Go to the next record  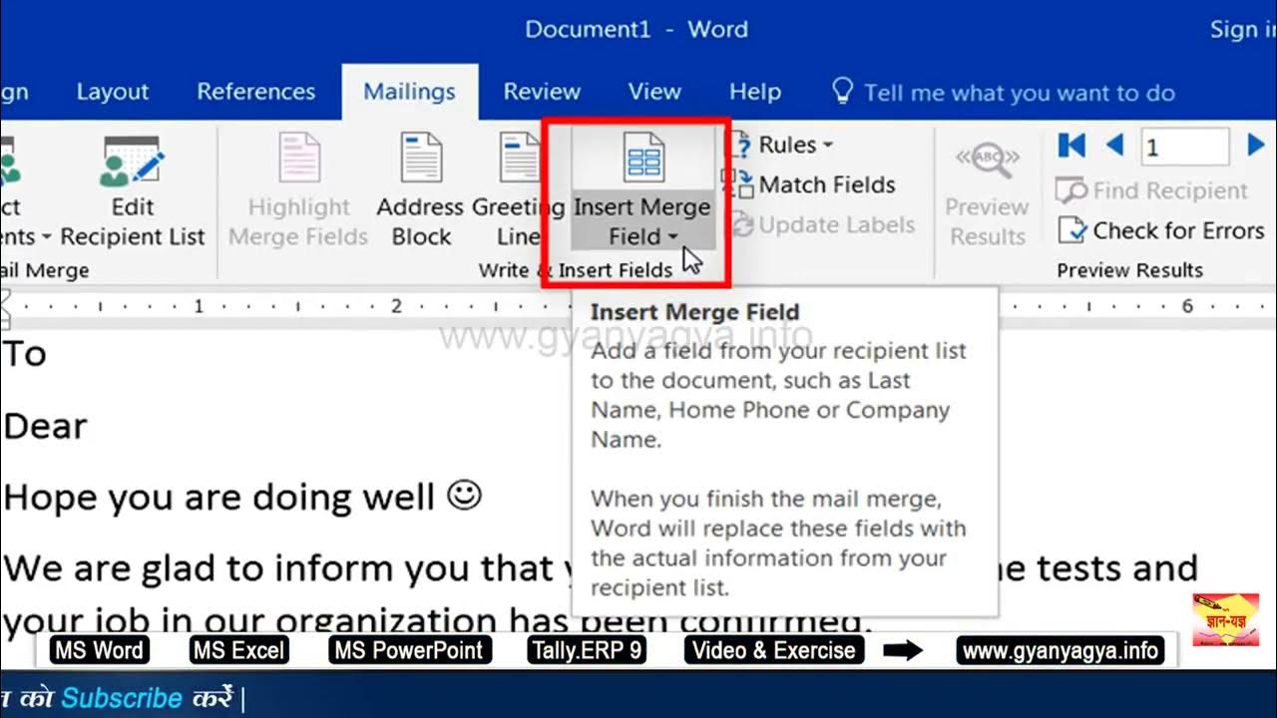1256,147
